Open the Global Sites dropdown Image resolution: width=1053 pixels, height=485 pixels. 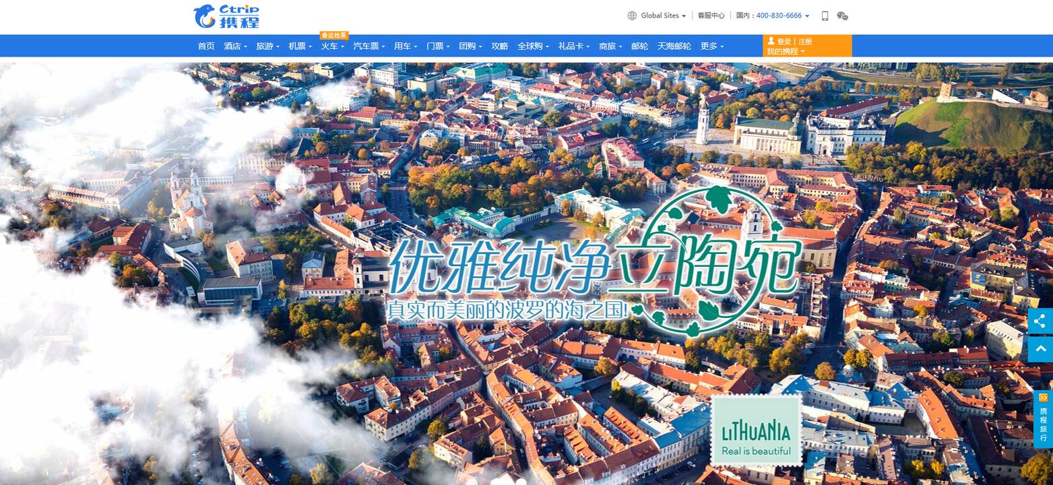click(x=663, y=15)
